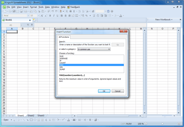The height and width of the screenshot is (127, 184).
Task: Close the Book1 document tab
Action: pos(30,20)
